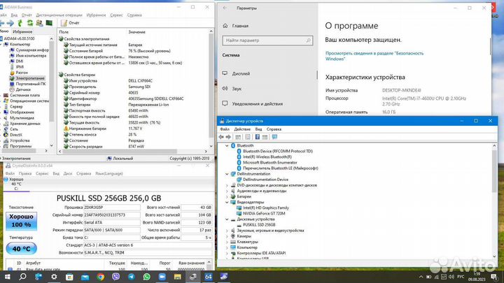Click AIDA64 green monitor toolbar icon
The image size is (504, 283).
click(49, 23)
